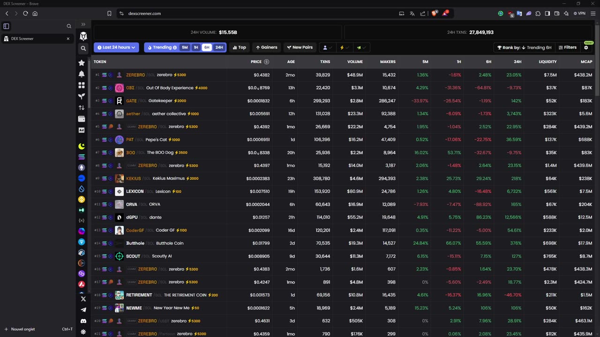Open the vertical tabs panel toggle

pyautogui.click(x=7, y=26)
